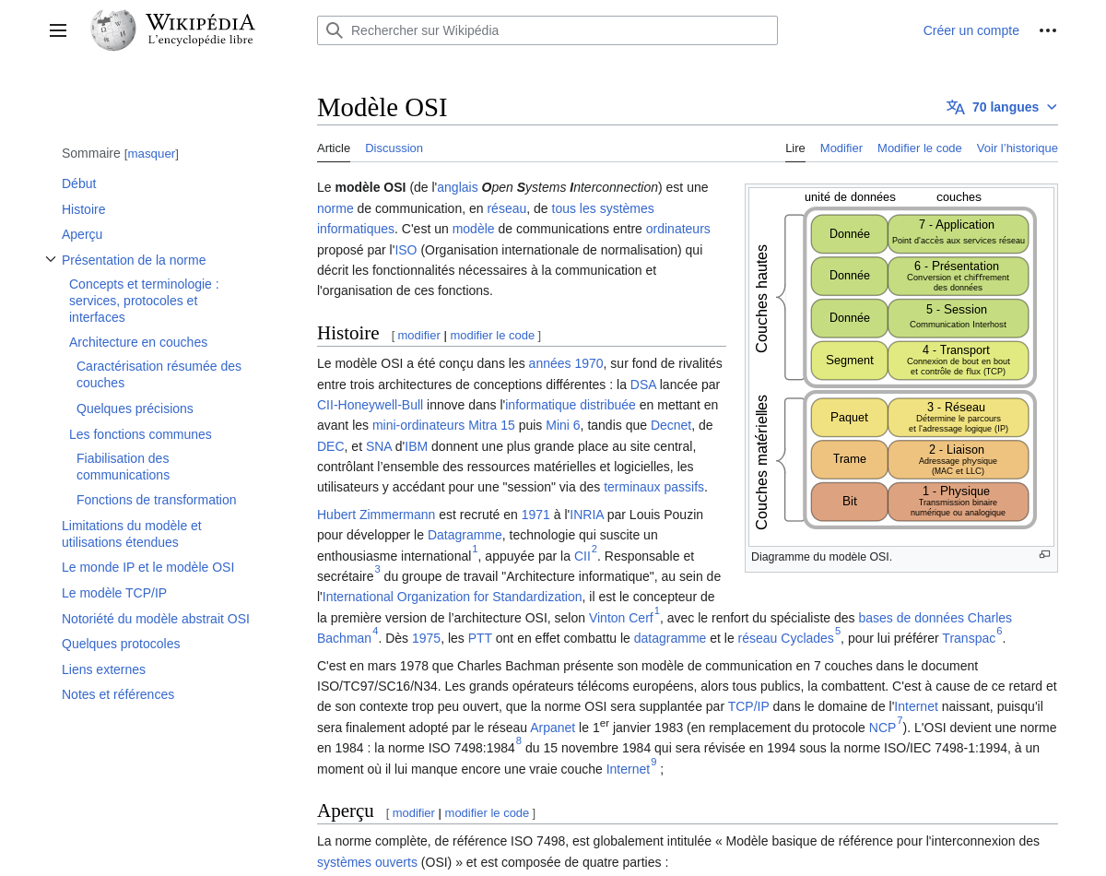The height and width of the screenshot is (876, 1106).
Task: Click modifier next to the Histoire heading
Action: 419,336
